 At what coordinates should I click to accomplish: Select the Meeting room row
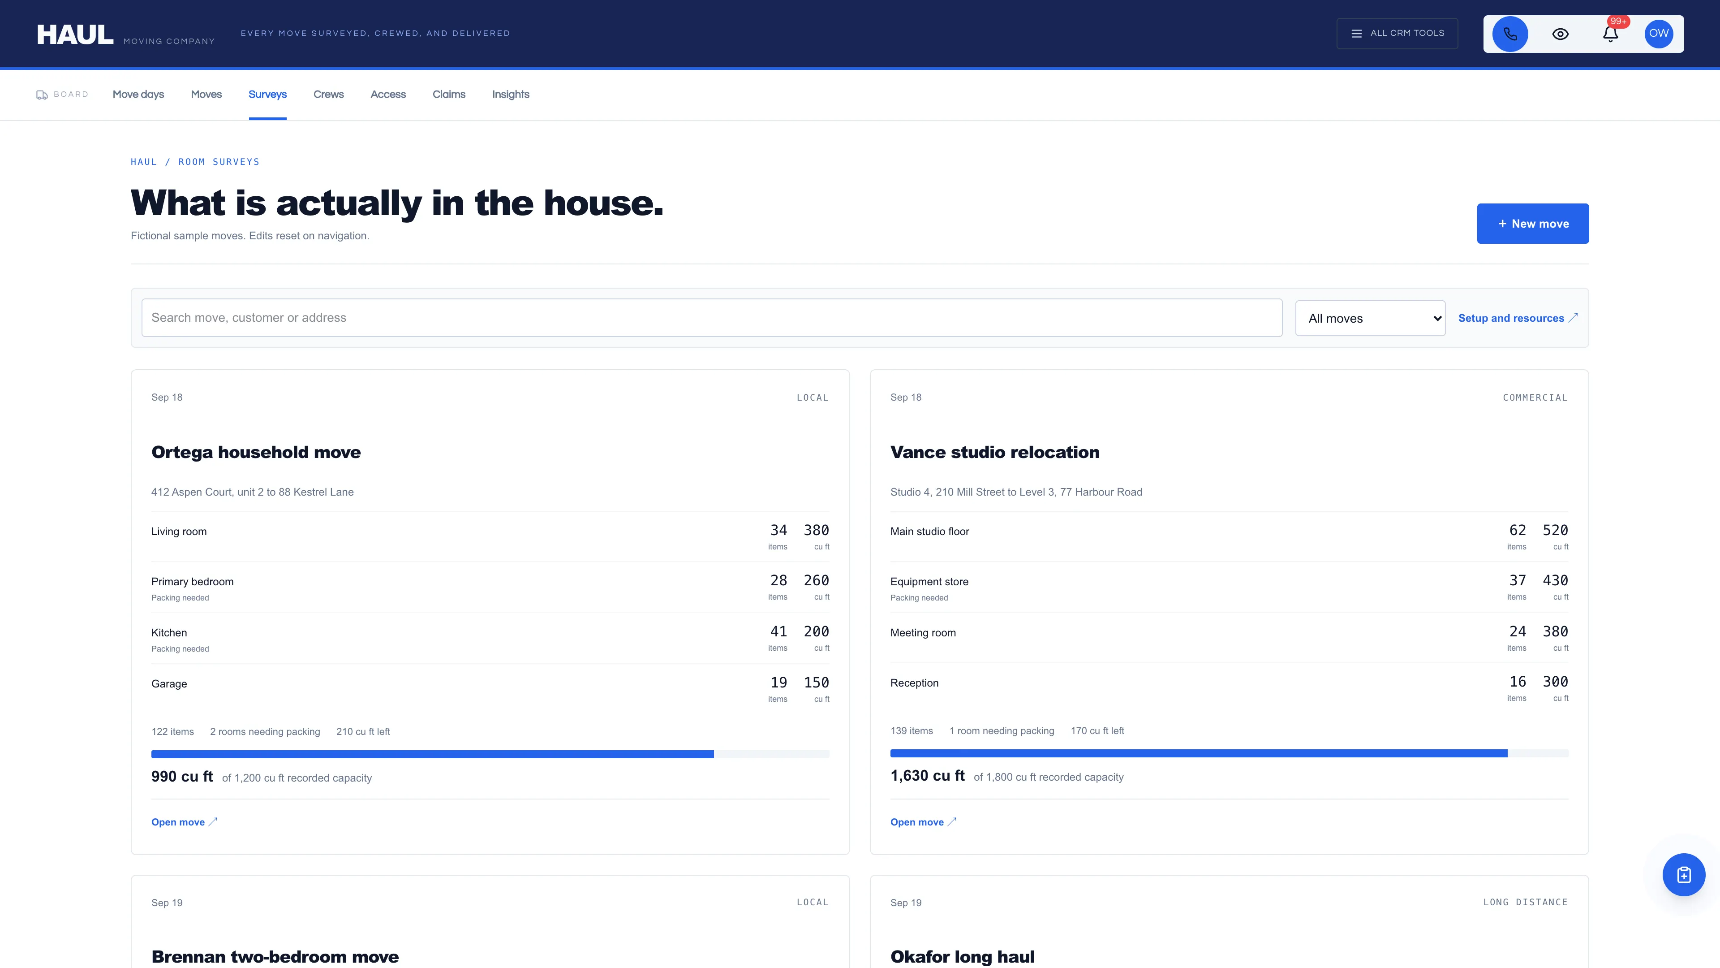coord(1229,639)
